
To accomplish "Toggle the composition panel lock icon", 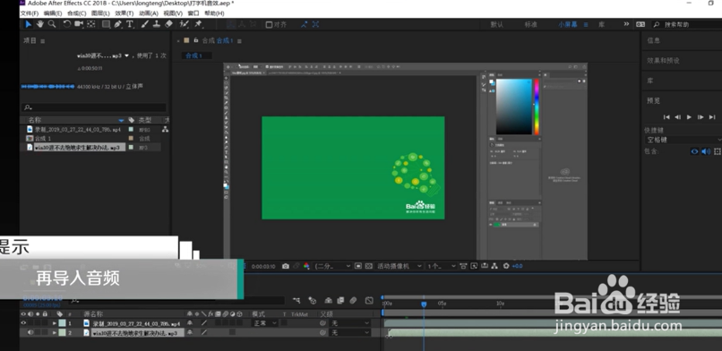I will [195, 40].
